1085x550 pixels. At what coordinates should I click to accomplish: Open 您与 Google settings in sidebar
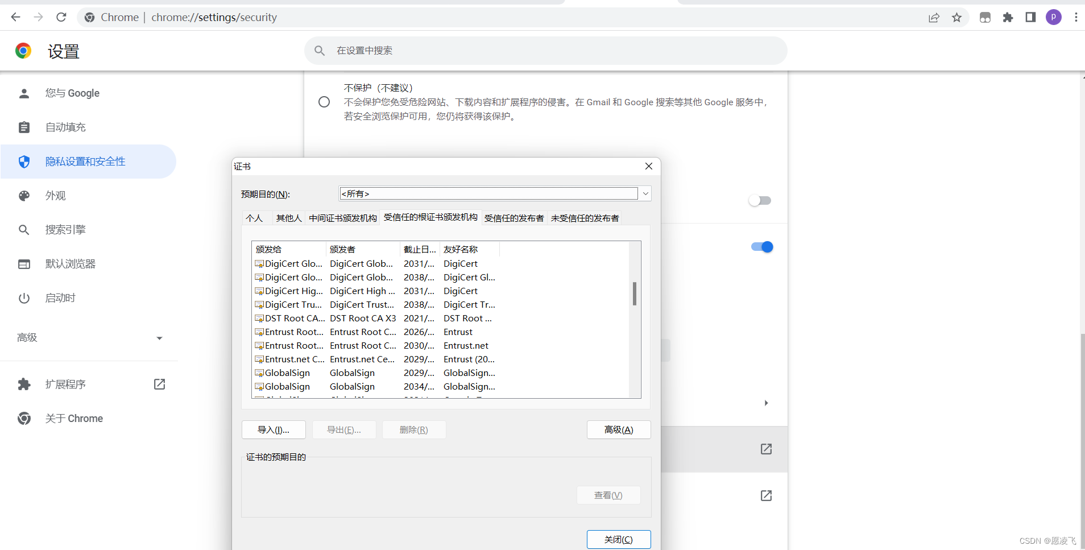[x=88, y=93]
